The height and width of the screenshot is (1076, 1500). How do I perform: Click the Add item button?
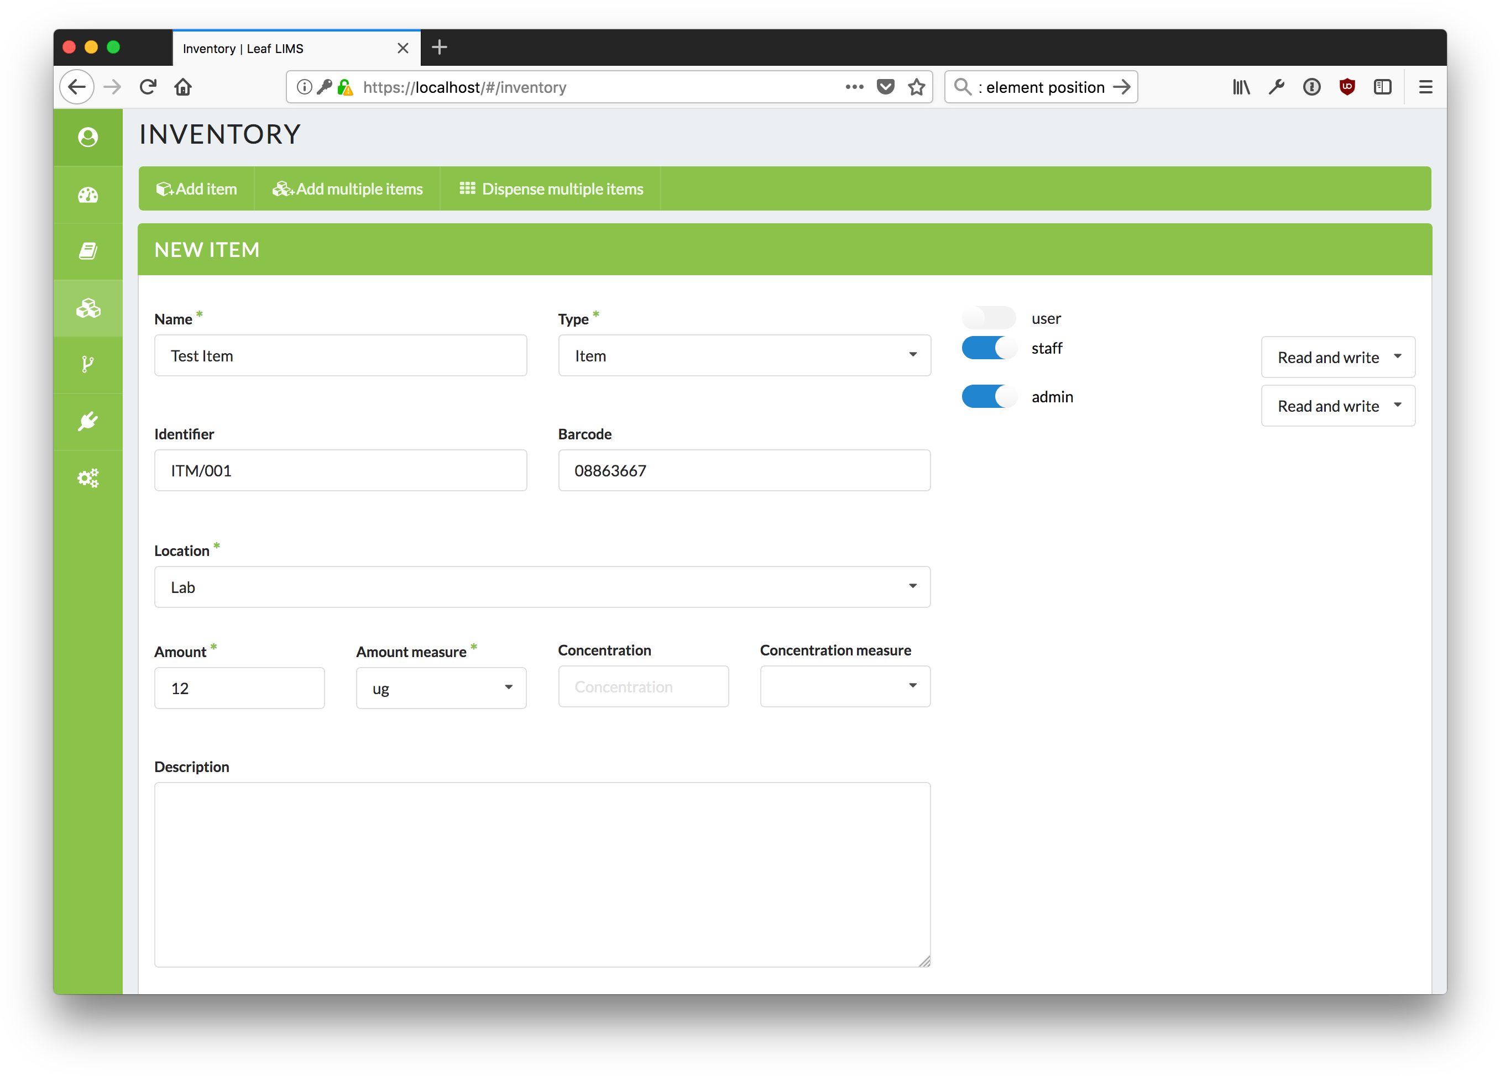tap(196, 189)
